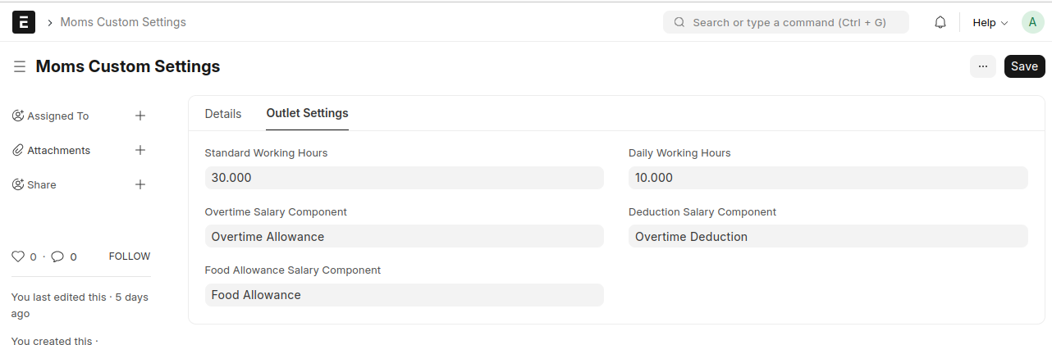Save the Moms Custom Settings

(x=1024, y=66)
